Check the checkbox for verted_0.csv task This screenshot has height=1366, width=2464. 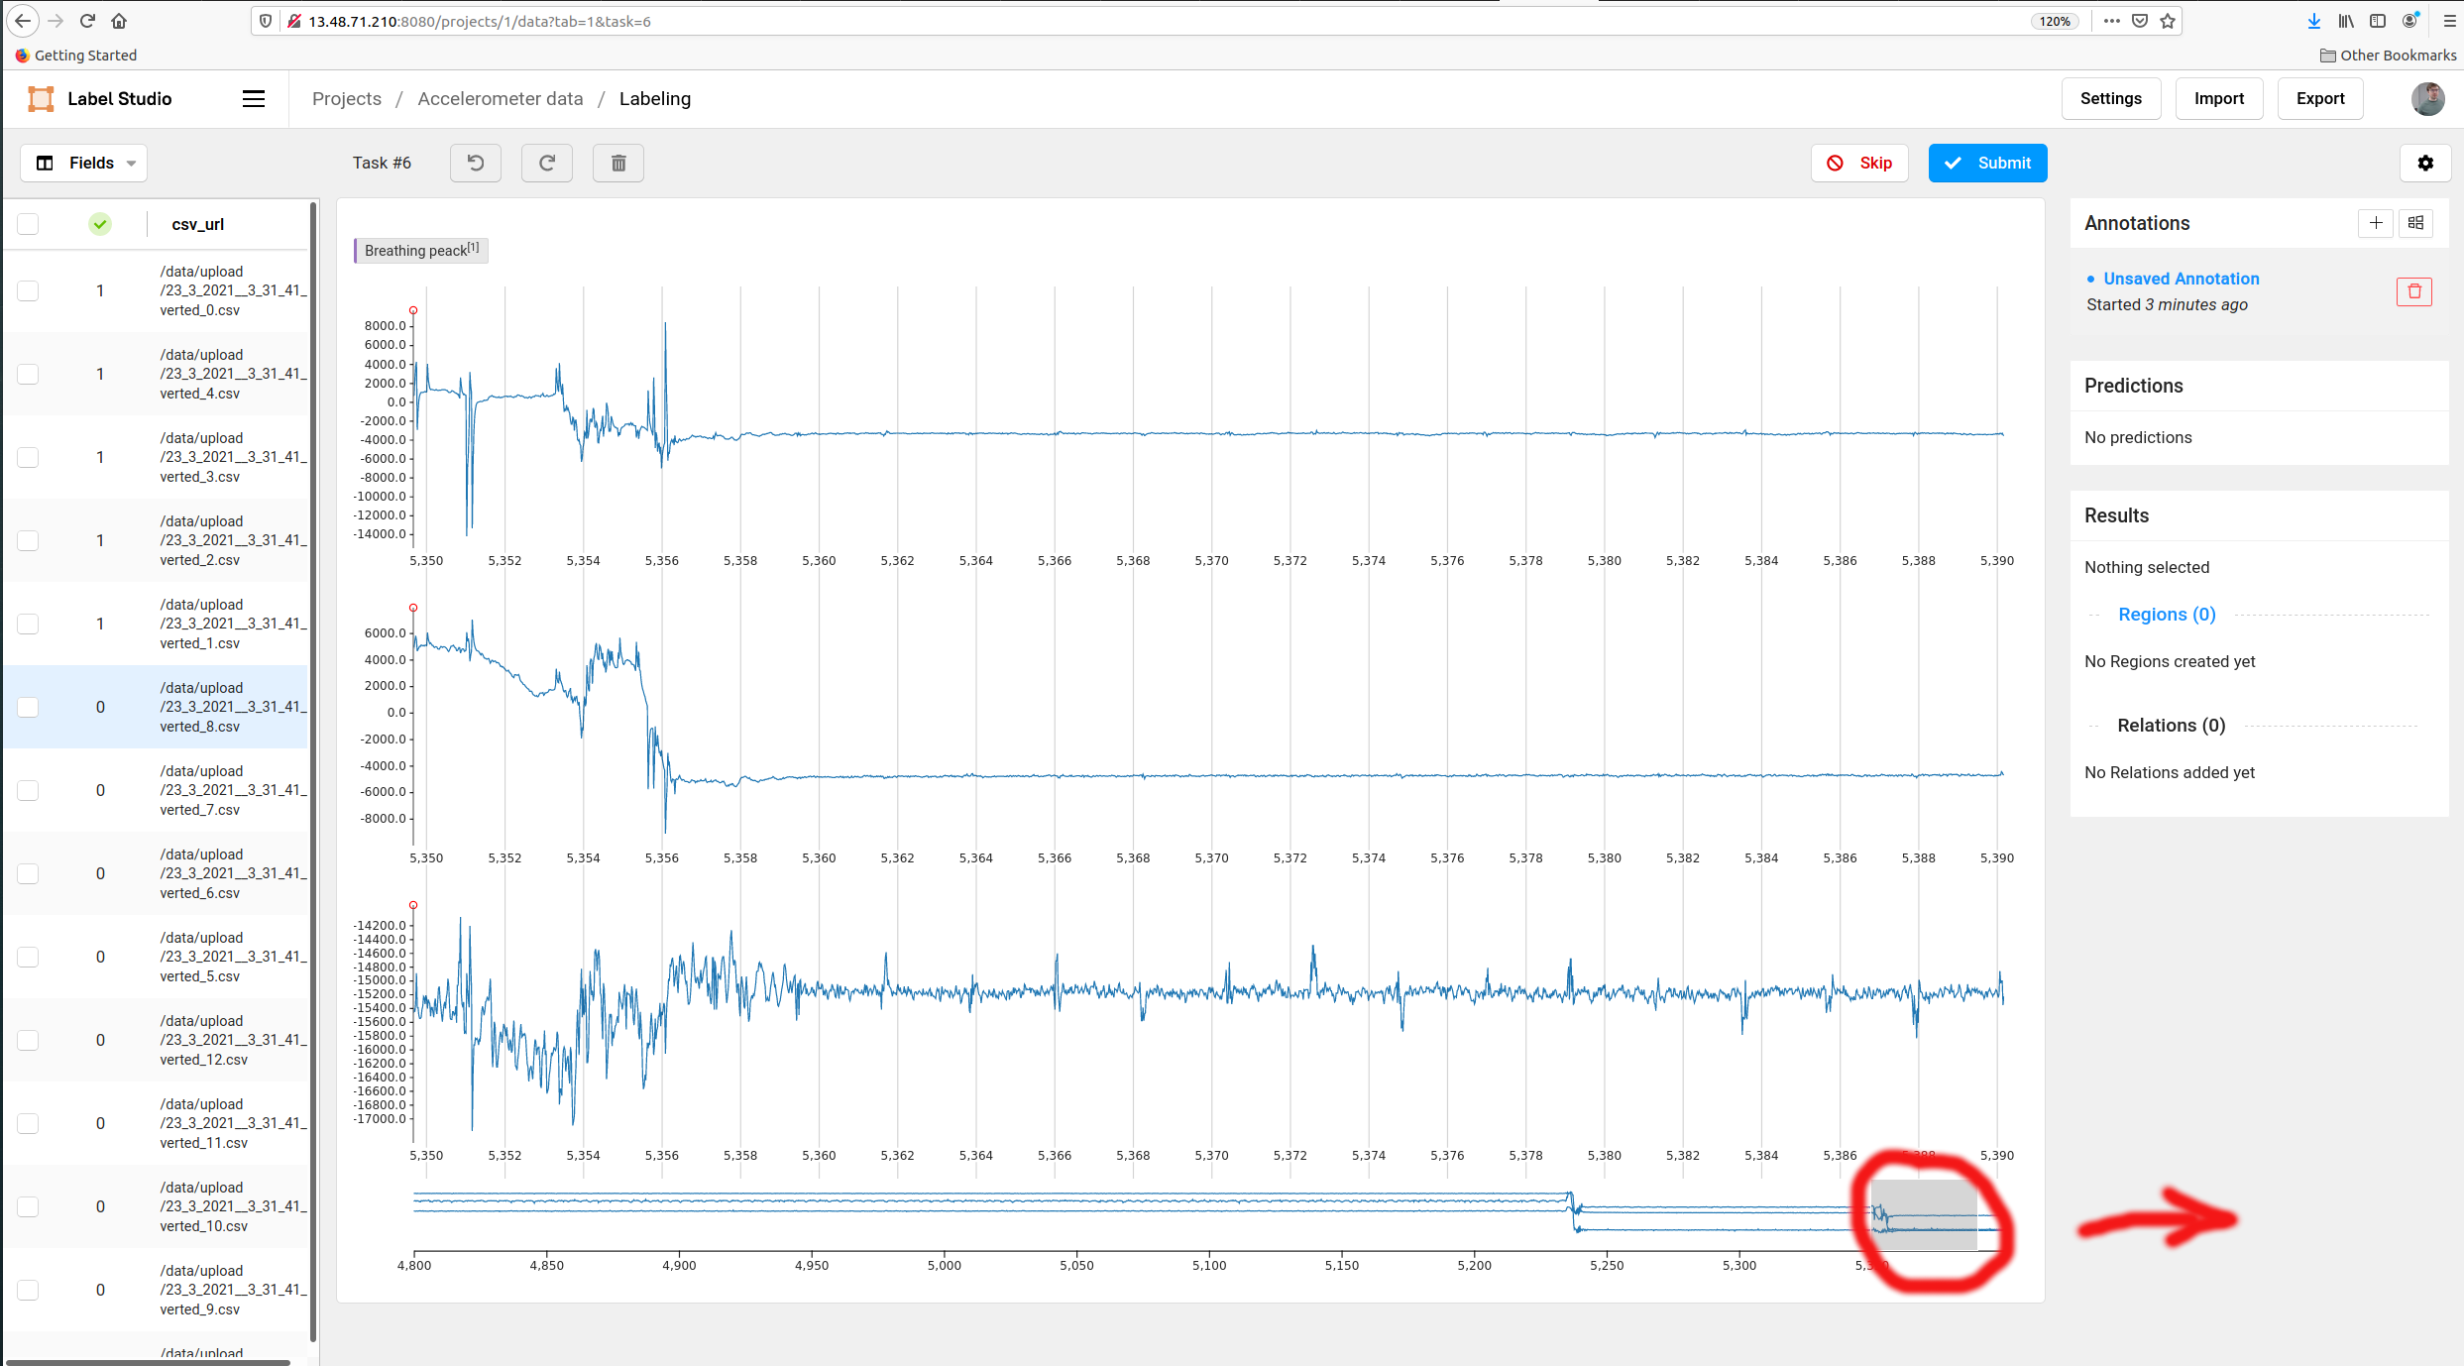pyautogui.click(x=27, y=290)
